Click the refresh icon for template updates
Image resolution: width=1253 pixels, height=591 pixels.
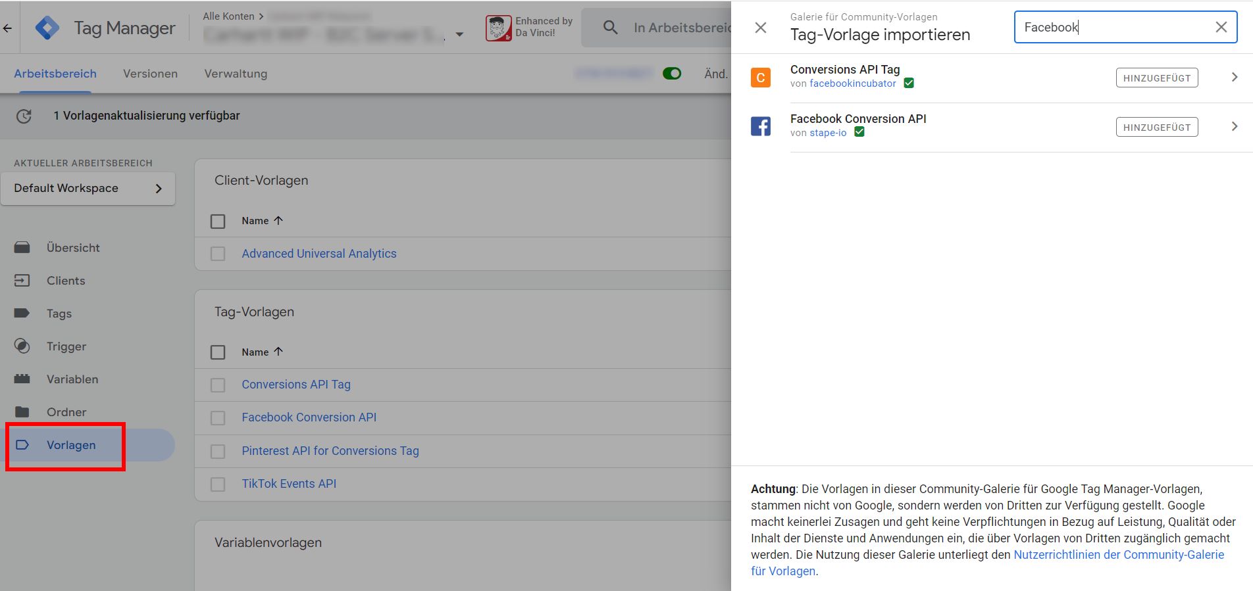24,116
